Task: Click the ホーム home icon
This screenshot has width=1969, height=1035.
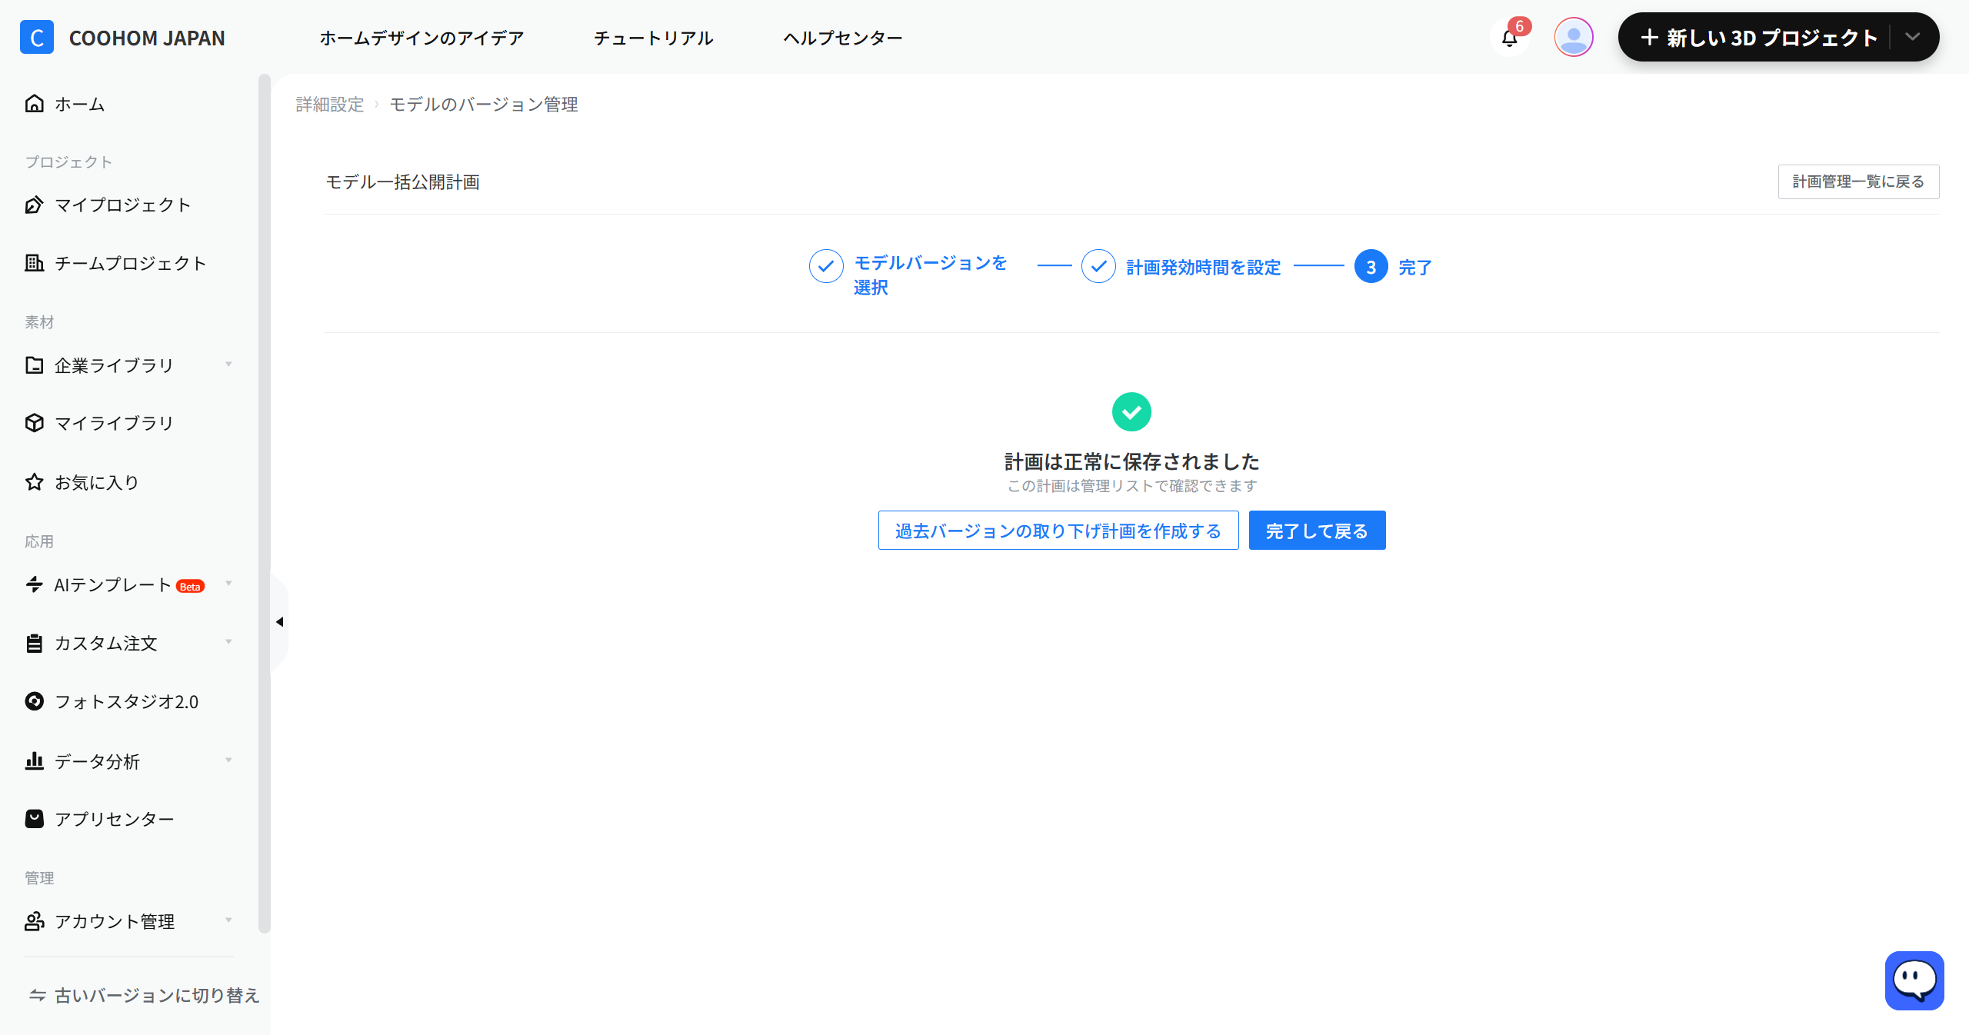Action: point(35,104)
